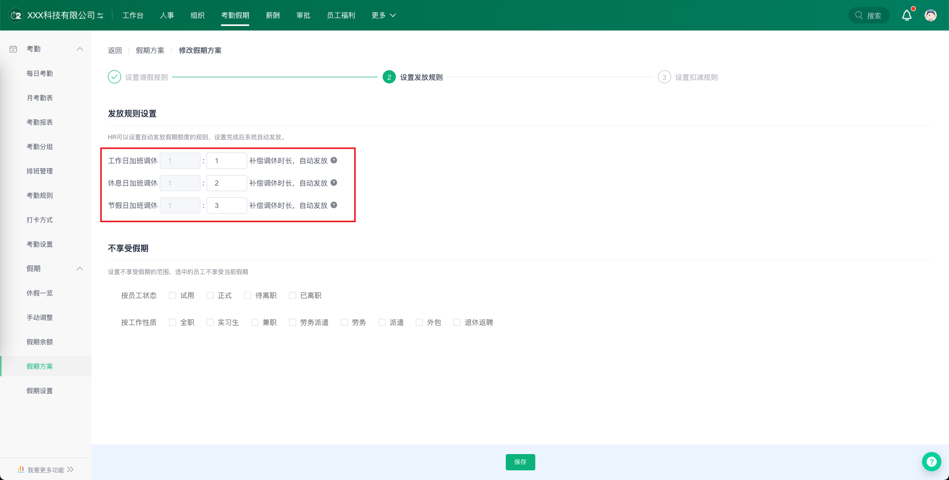
Task: Open 每日考勤 in the sidebar
Action: [40, 73]
